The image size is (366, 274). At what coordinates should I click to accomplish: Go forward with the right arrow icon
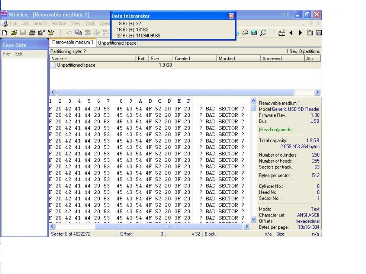pyautogui.click(x=300, y=33)
